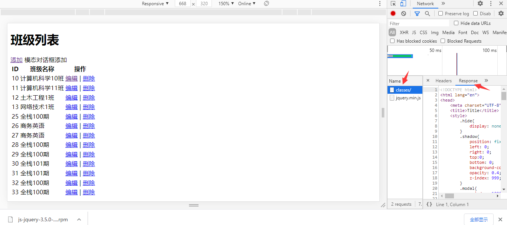Click the 班级名称 table header
Viewport: 507px width, 225px height.
point(42,69)
